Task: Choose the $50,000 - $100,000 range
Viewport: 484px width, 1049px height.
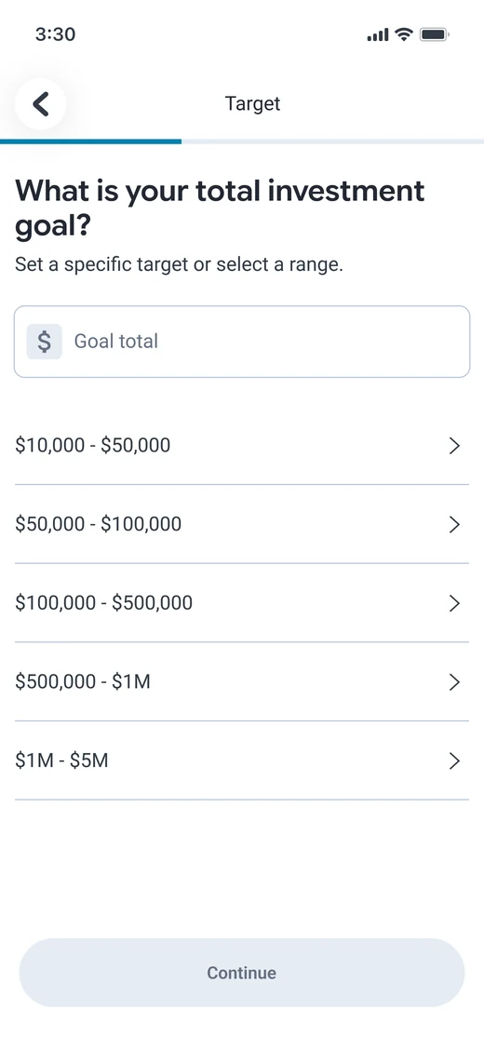Action: pyautogui.click(x=242, y=525)
